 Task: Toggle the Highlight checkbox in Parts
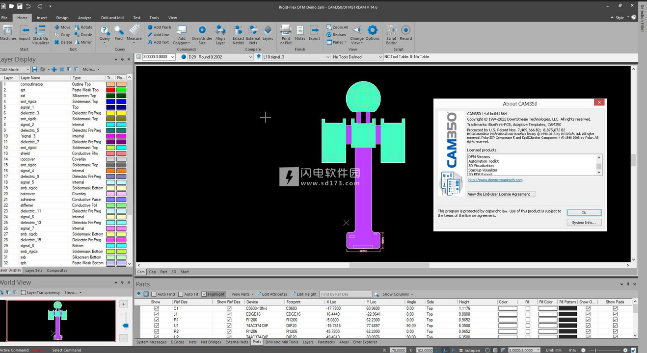[x=204, y=294]
